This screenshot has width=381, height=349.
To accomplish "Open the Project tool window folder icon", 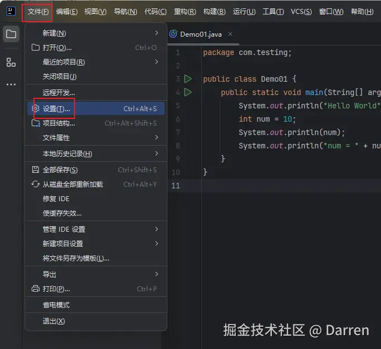I will (11, 34).
